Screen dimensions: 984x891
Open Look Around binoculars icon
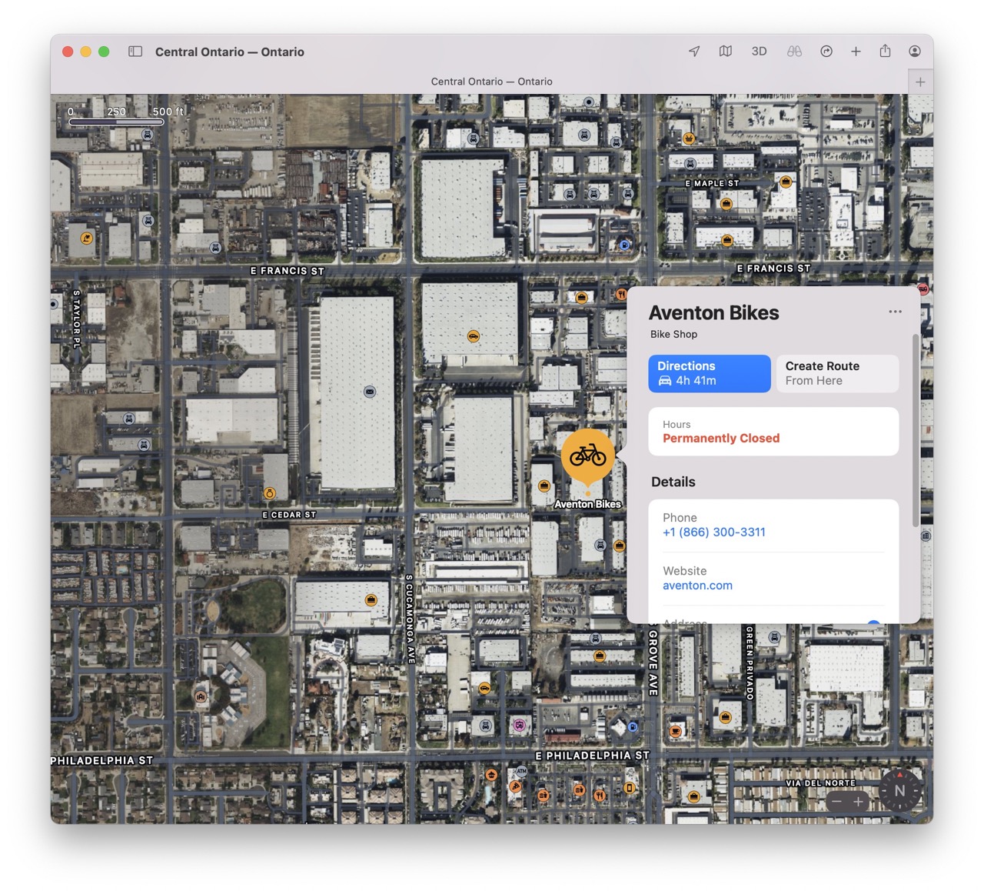pos(794,52)
